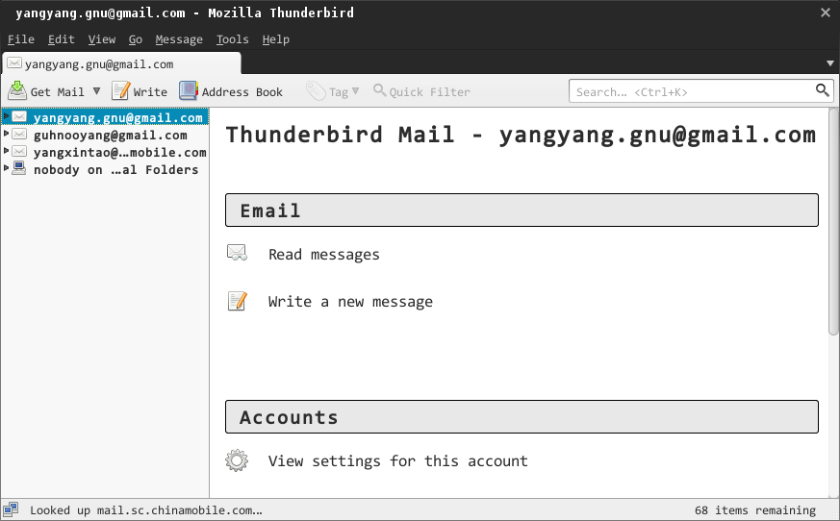Click the Write a new message link
This screenshot has width=840, height=521.
[x=350, y=302]
